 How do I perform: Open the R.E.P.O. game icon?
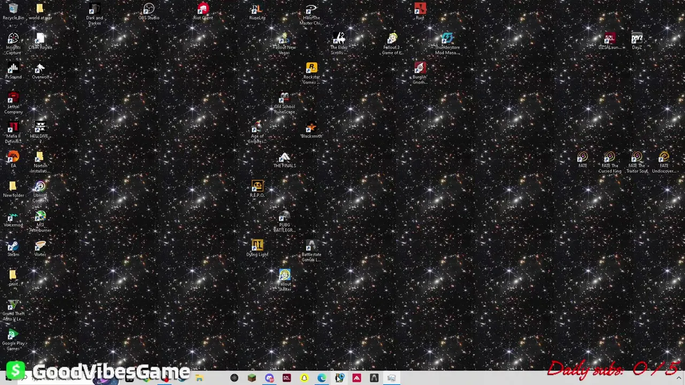point(257,189)
